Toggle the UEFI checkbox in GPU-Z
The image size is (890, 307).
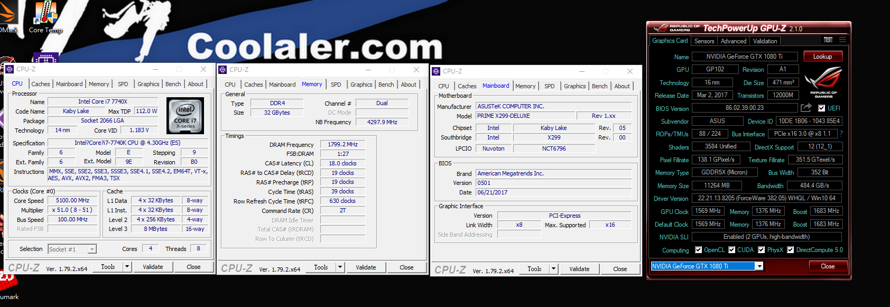821,108
